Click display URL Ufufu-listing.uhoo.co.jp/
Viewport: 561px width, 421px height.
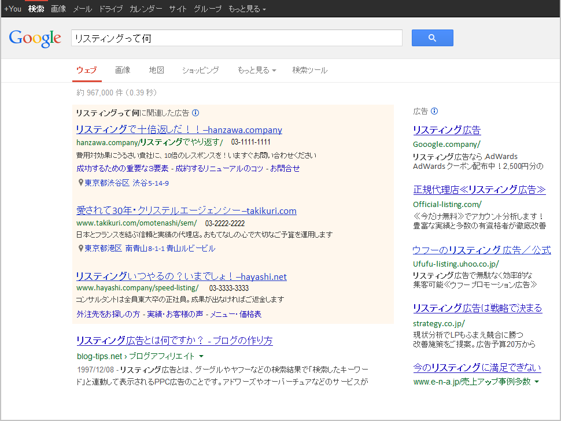456,264
